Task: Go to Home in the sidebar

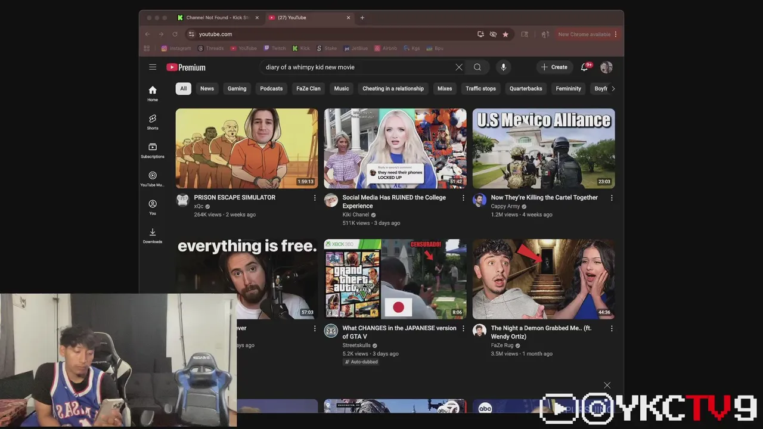Action: tap(153, 94)
